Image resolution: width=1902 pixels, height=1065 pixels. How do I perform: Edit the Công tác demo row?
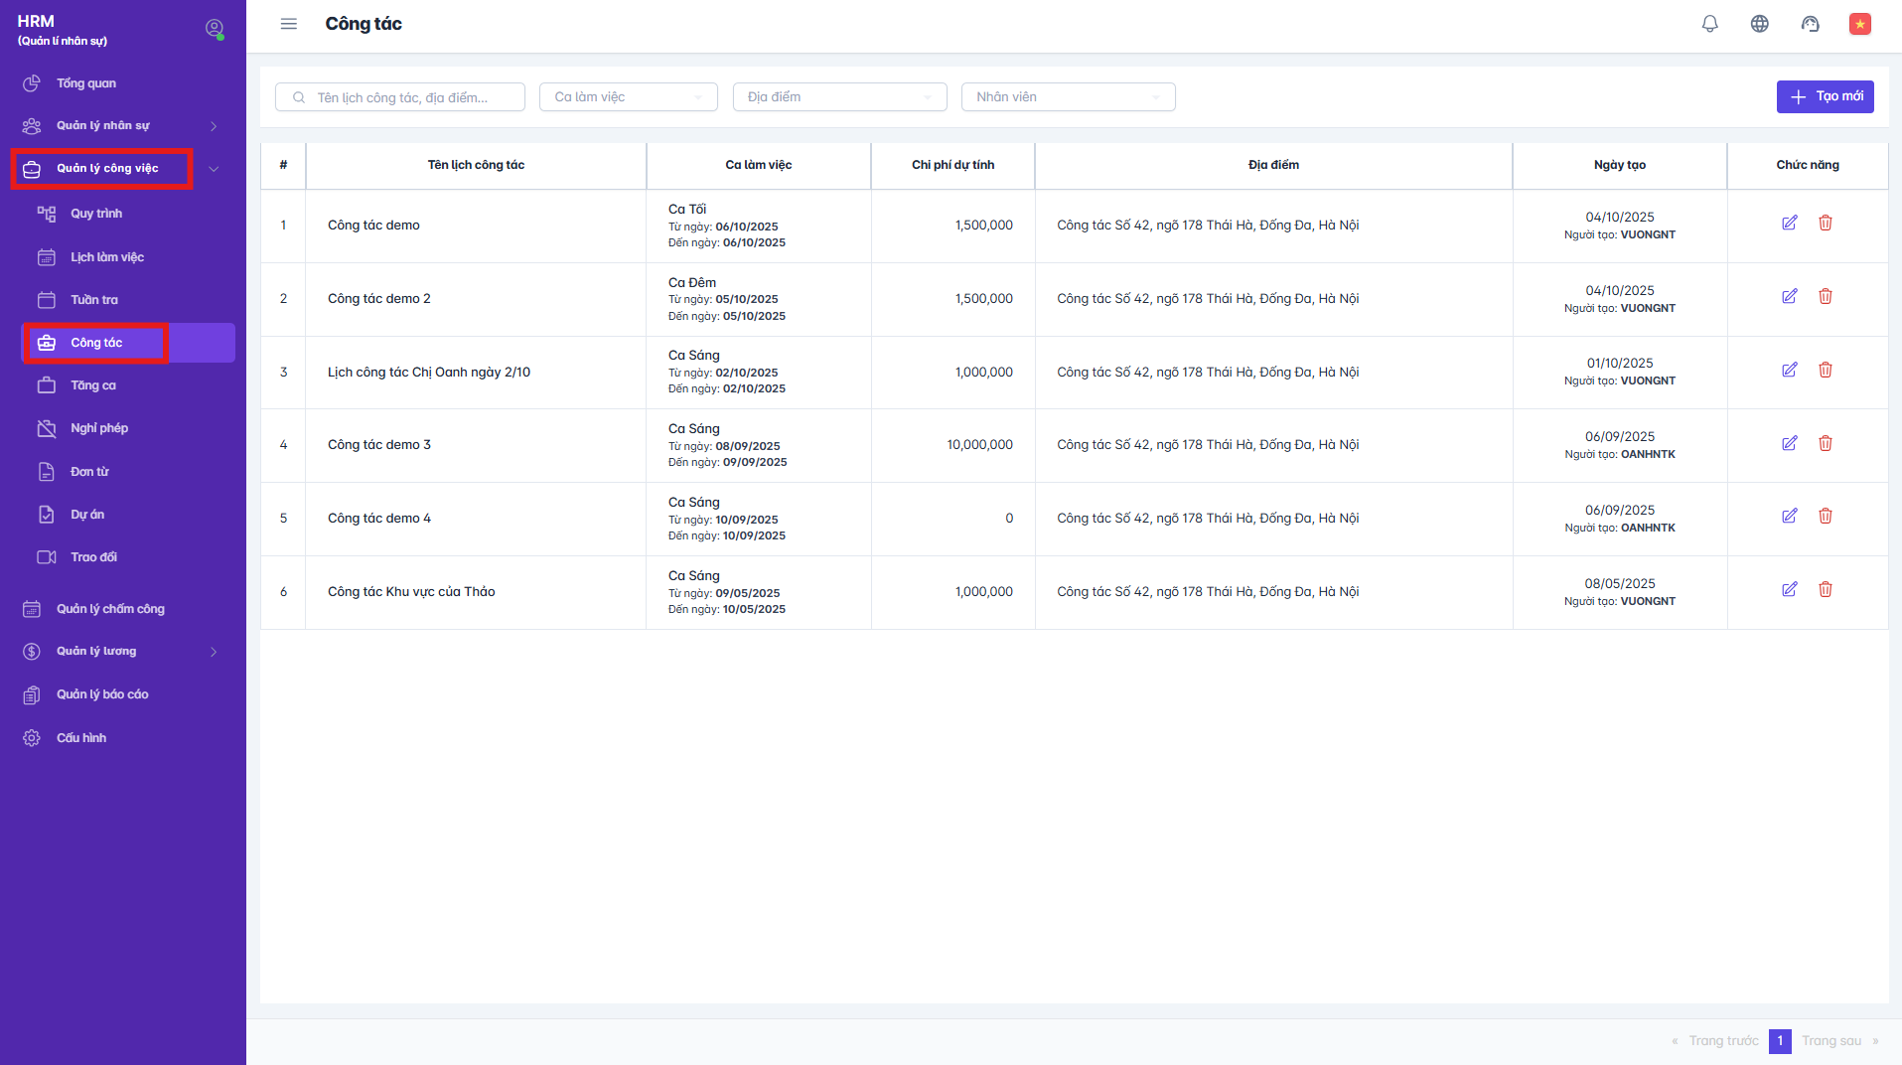pyautogui.click(x=1789, y=224)
